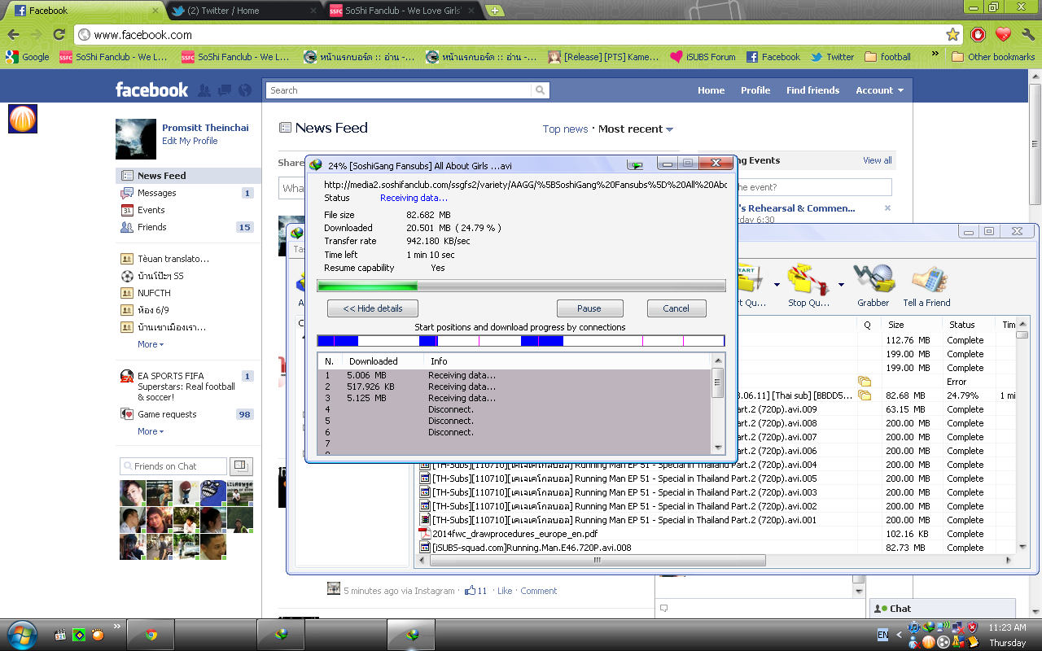Open the Stop Queue dropdown arrow
1042x651 pixels.
click(841, 285)
